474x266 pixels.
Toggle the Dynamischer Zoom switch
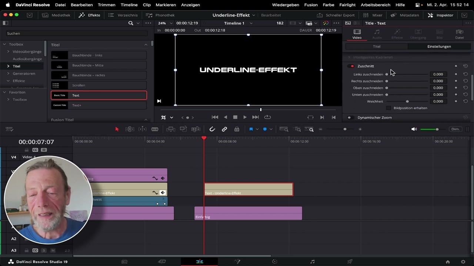pos(350,117)
